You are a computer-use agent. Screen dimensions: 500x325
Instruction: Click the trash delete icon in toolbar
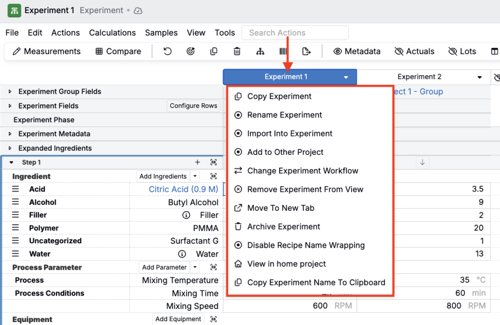click(237, 51)
